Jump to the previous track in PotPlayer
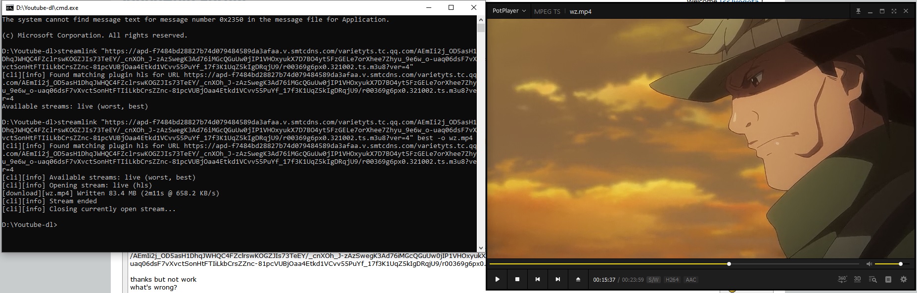The height and width of the screenshot is (293, 917). coord(538,279)
